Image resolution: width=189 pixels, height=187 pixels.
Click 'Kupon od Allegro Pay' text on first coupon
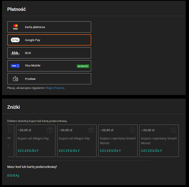point(33,139)
